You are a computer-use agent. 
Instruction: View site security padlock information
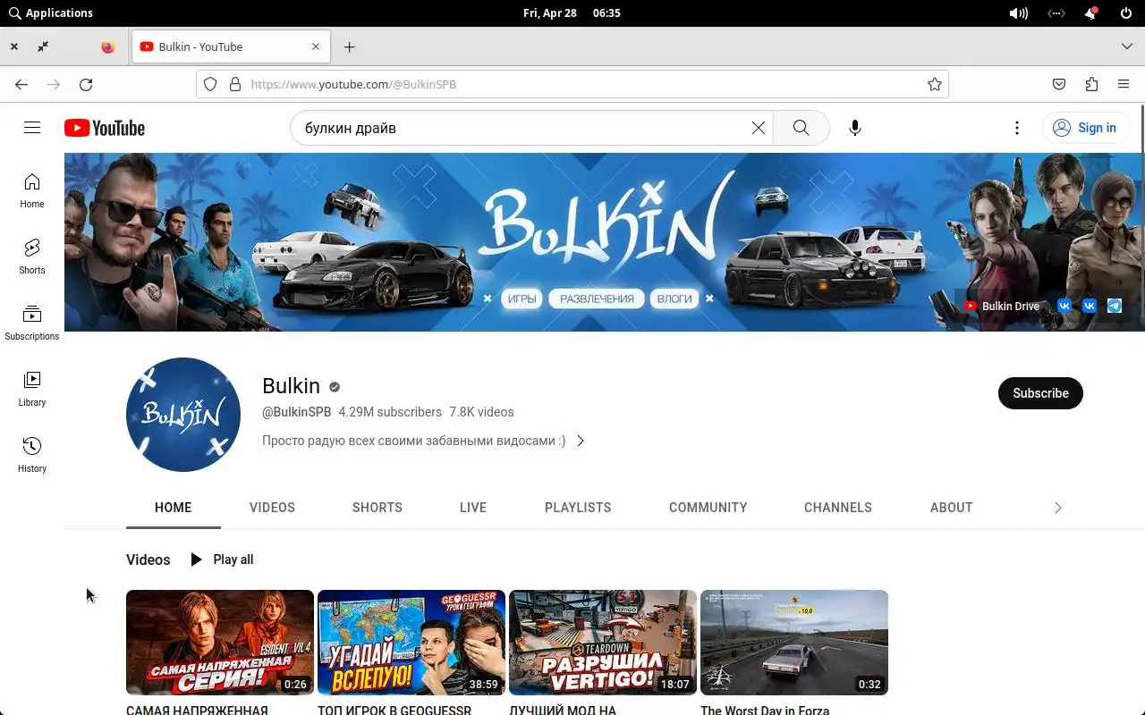click(x=235, y=84)
